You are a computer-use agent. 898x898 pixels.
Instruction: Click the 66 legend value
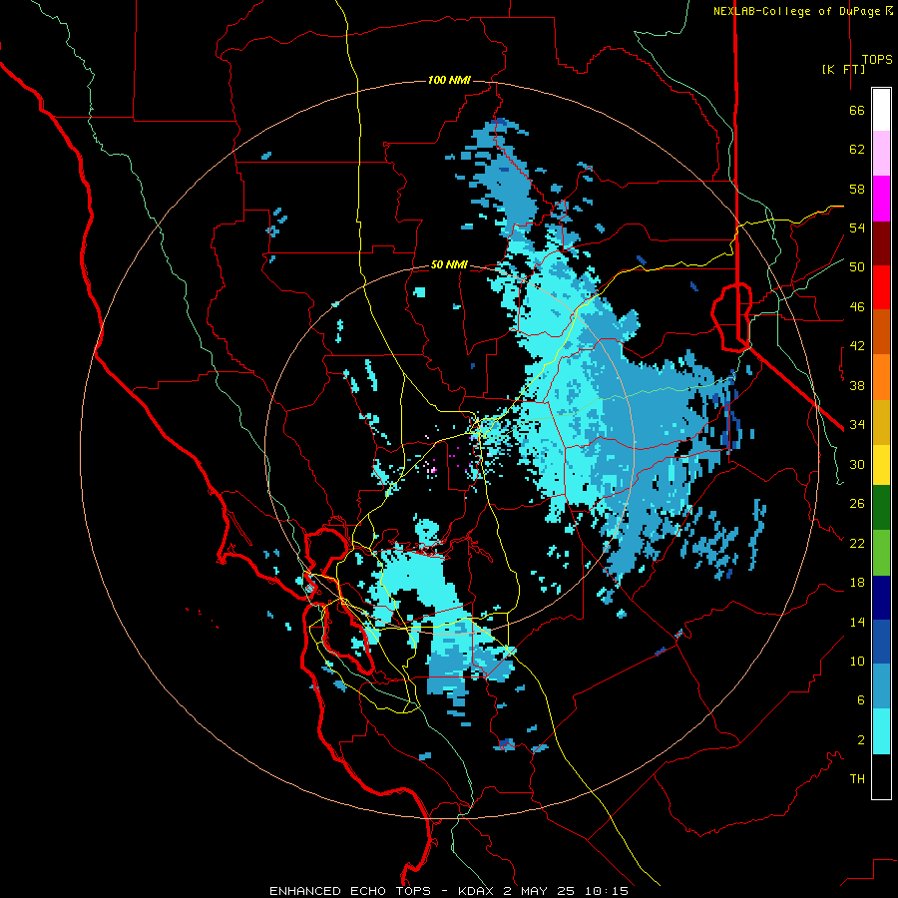[857, 111]
